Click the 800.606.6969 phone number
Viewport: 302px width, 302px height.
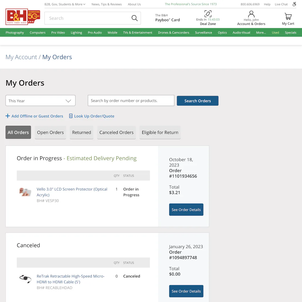[x=250, y=4]
